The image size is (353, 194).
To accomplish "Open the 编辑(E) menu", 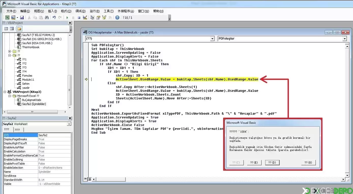I will [25, 11].
